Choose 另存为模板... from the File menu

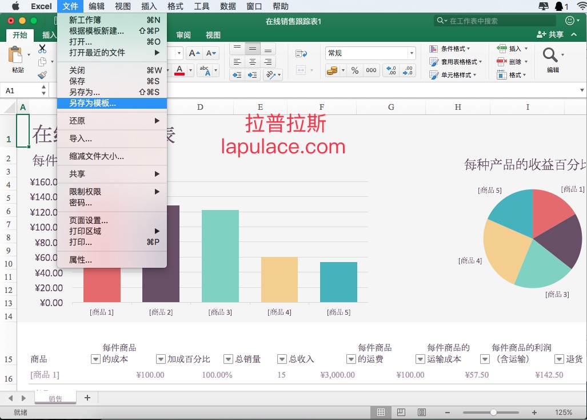pyautogui.click(x=93, y=104)
